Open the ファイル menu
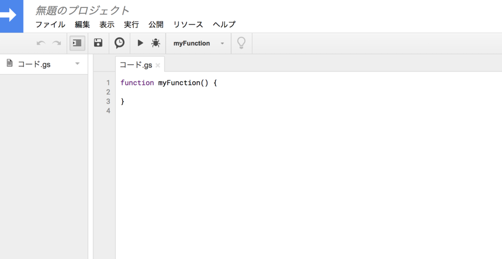502x259 pixels. [x=50, y=24]
